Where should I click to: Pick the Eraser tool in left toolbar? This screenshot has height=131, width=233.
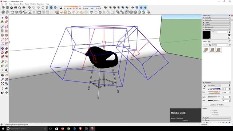[7, 22]
